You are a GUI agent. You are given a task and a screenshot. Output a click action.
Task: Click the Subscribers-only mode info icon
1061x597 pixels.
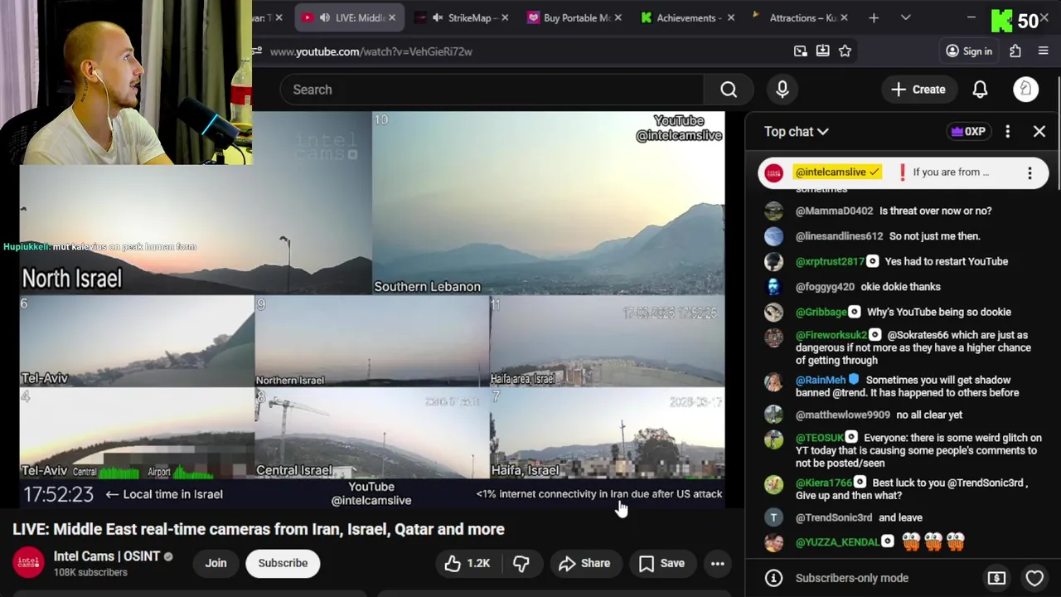773,578
